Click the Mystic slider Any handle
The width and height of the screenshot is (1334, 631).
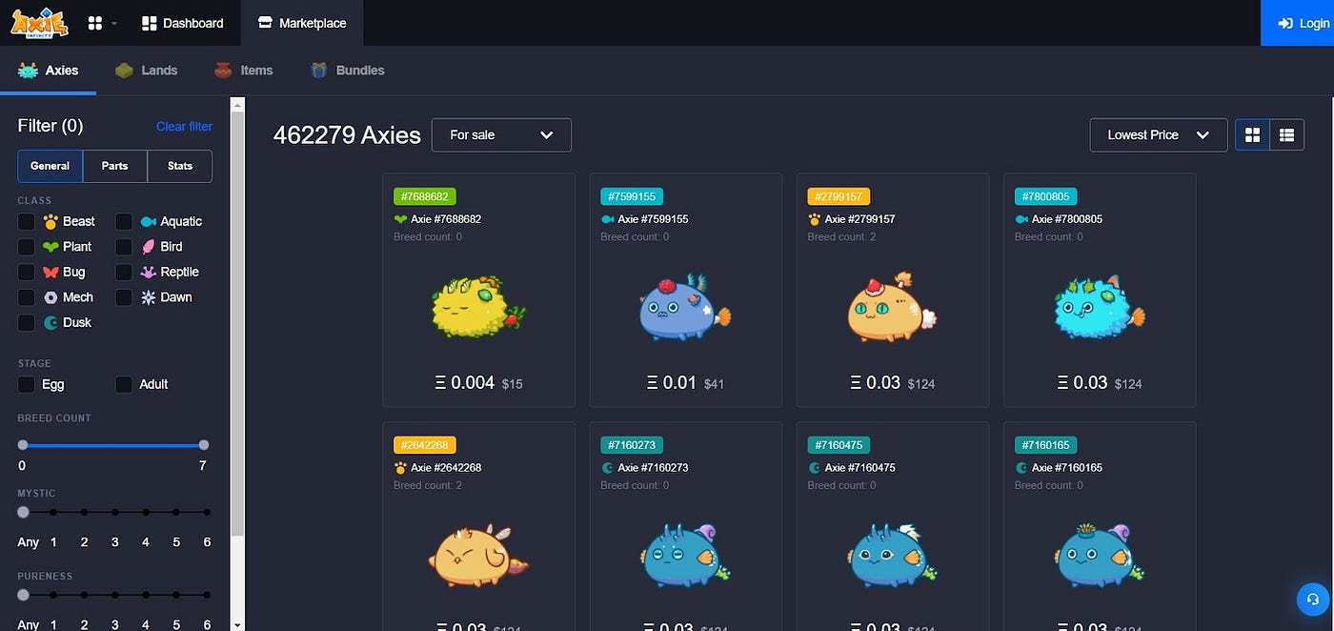click(23, 513)
